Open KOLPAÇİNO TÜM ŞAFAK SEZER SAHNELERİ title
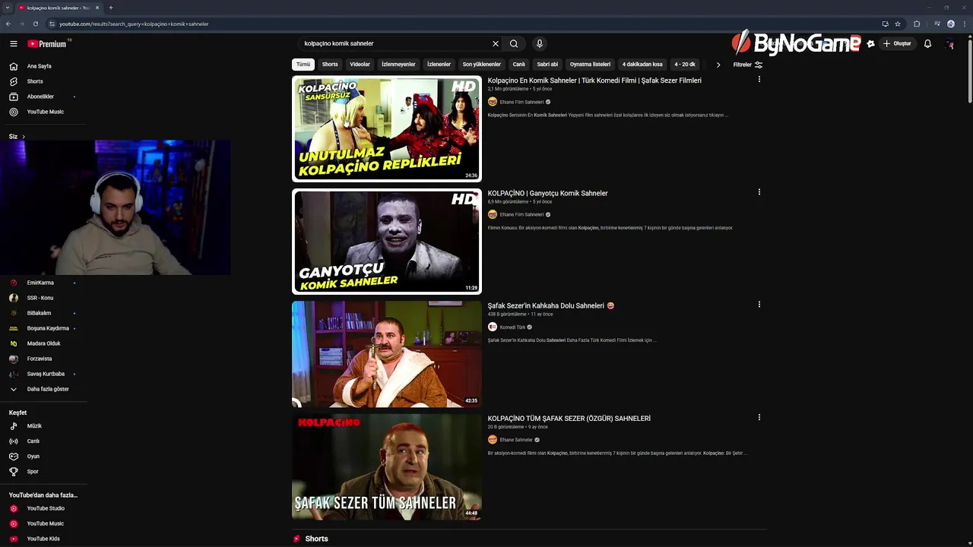The image size is (973, 547). (569, 419)
